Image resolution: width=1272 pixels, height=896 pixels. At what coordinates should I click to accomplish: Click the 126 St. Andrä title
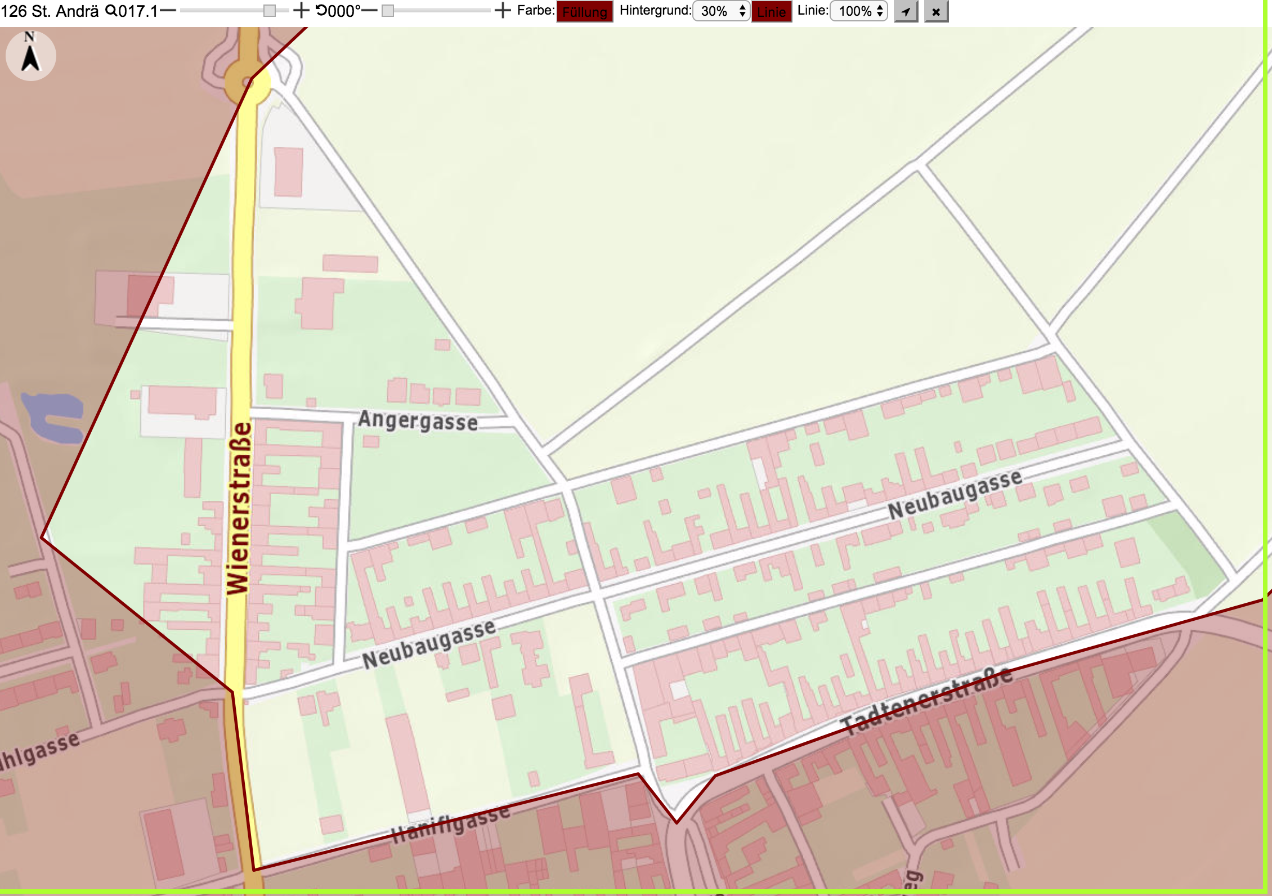(50, 11)
